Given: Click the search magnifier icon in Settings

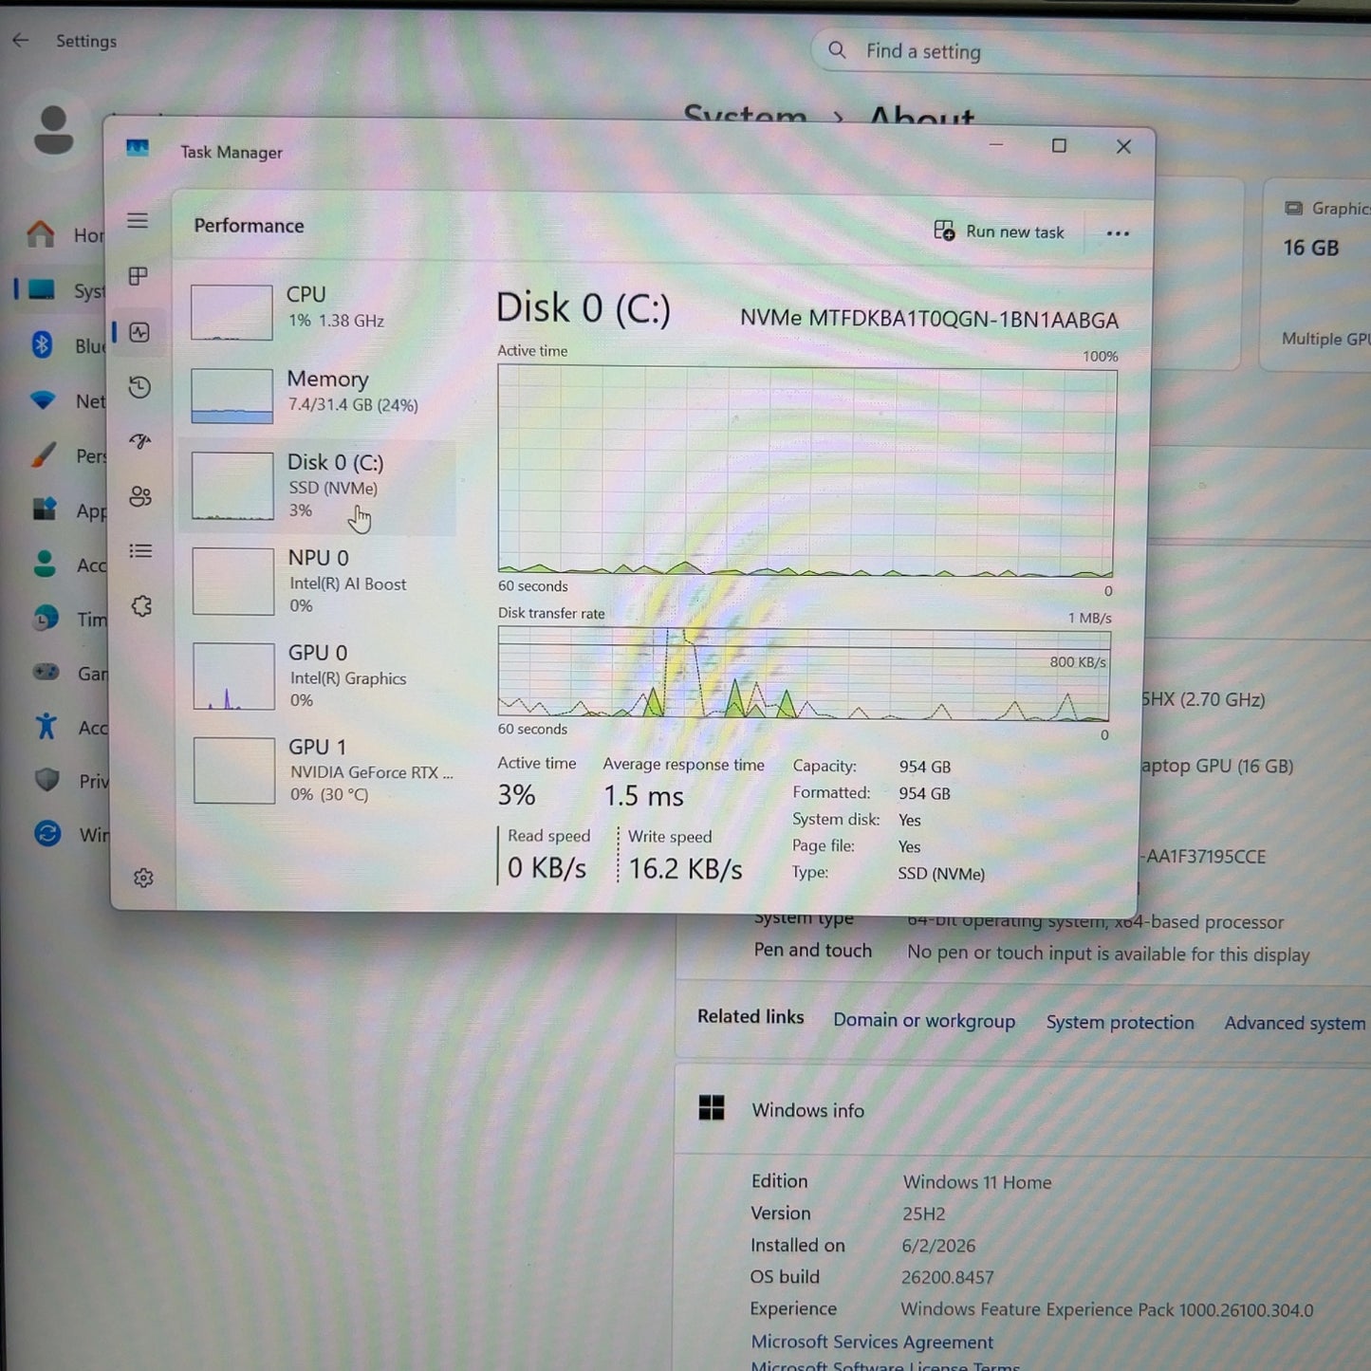Looking at the screenshot, I should click(x=837, y=49).
